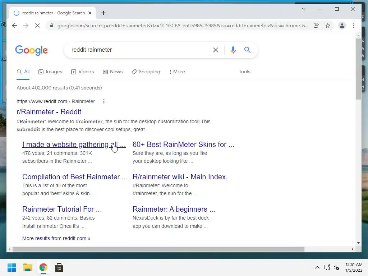The height and width of the screenshot is (276, 368).
Task: Open the tab search chevron
Action: click(x=303, y=9)
